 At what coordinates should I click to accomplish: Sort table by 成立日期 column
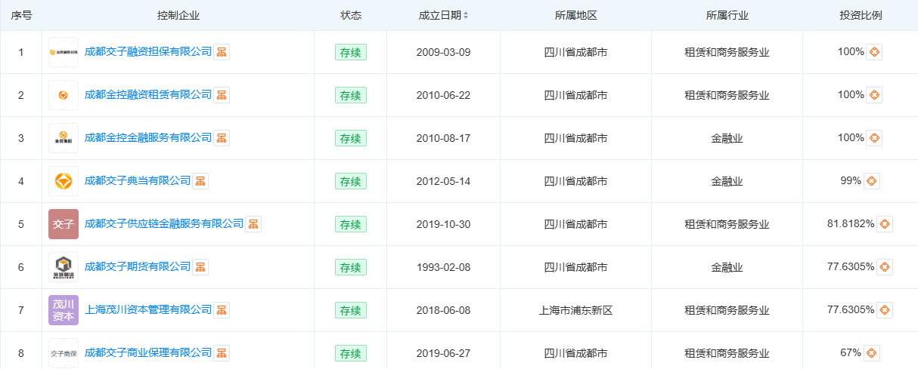point(465,15)
